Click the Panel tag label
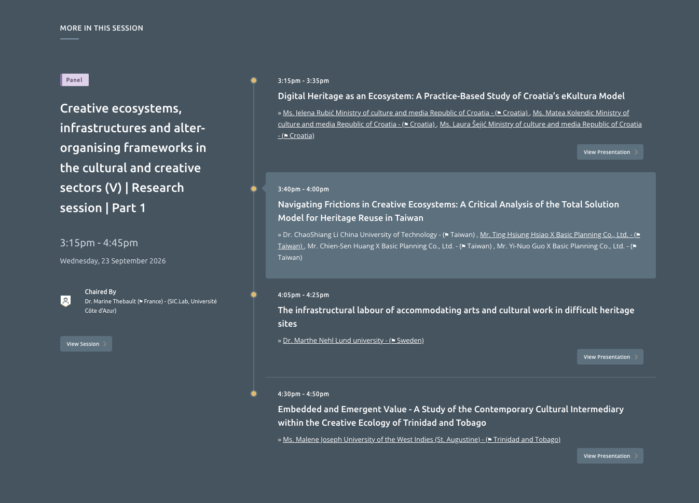 (74, 80)
